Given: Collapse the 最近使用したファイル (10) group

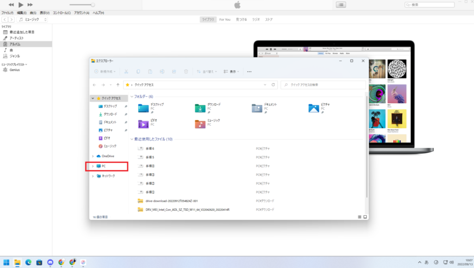Looking at the screenshot, I should [132, 139].
